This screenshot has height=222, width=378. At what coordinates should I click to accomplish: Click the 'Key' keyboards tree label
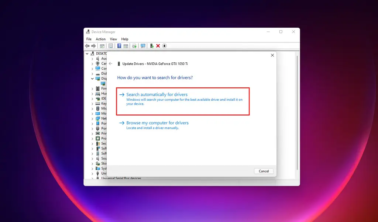pos(104,104)
